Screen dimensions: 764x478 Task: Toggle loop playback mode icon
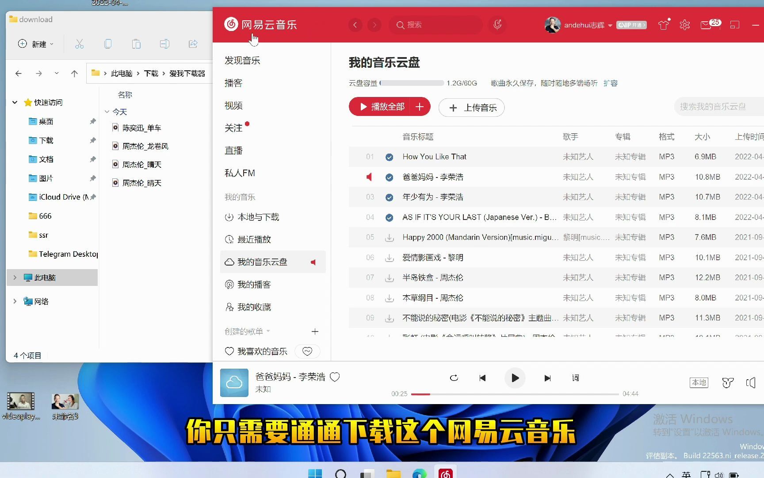[x=454, y=378]
